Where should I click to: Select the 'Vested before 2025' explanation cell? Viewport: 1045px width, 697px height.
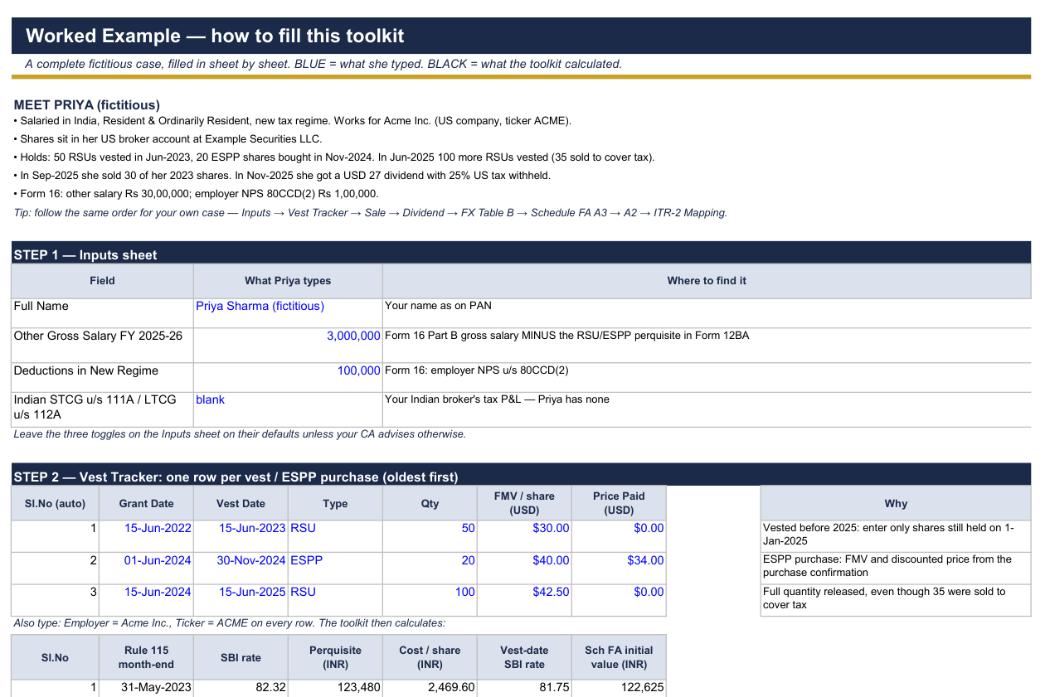896,536
